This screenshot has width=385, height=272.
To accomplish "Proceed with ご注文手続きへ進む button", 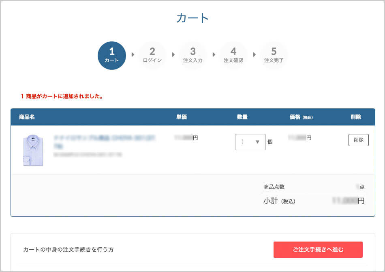I will click(318, 250).
